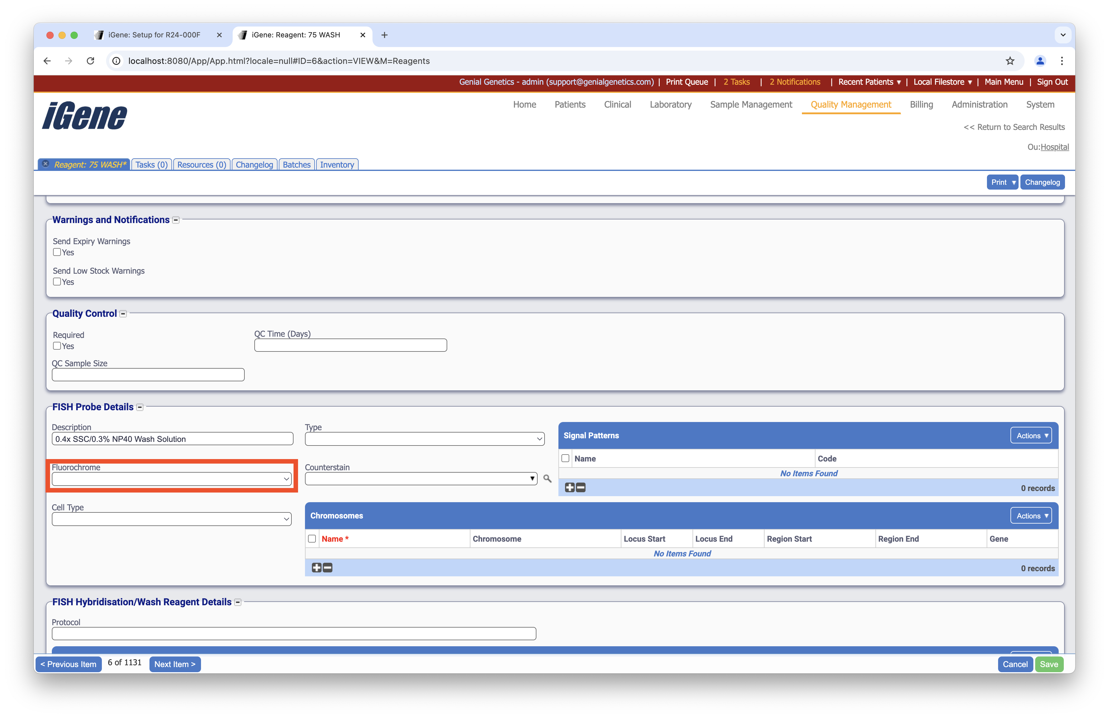This screenshot has height=718, width=1109.
Task: Open Signal Patterns Actions menu
Action: 1031,436
